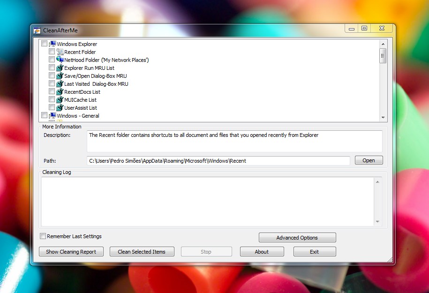Viewport: 429px width, 293px height.
Task: Check the Last Visited Dialog-Box MRU checkbox
Action: coord(52,83)
